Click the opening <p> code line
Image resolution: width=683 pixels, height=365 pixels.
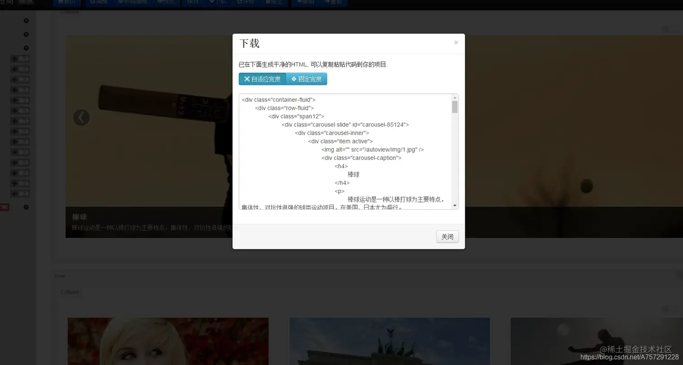pos(340,191)
